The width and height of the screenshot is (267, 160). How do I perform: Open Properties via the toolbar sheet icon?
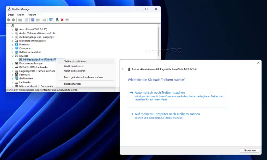tap(26, 20)
